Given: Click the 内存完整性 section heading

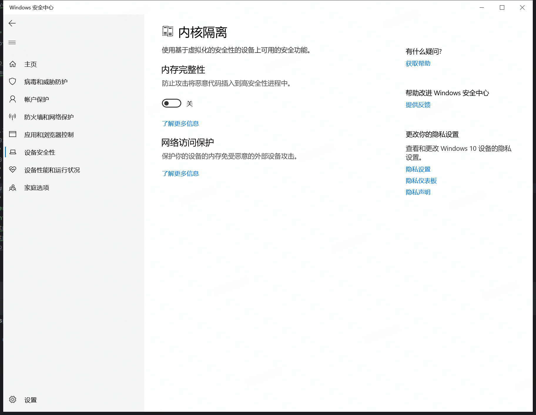Looking at the screenshot, I should [183, 70].
